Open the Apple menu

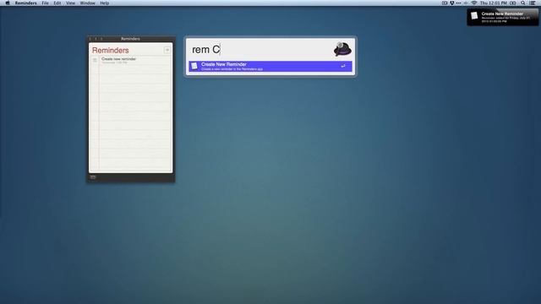(x=8, y=3)
